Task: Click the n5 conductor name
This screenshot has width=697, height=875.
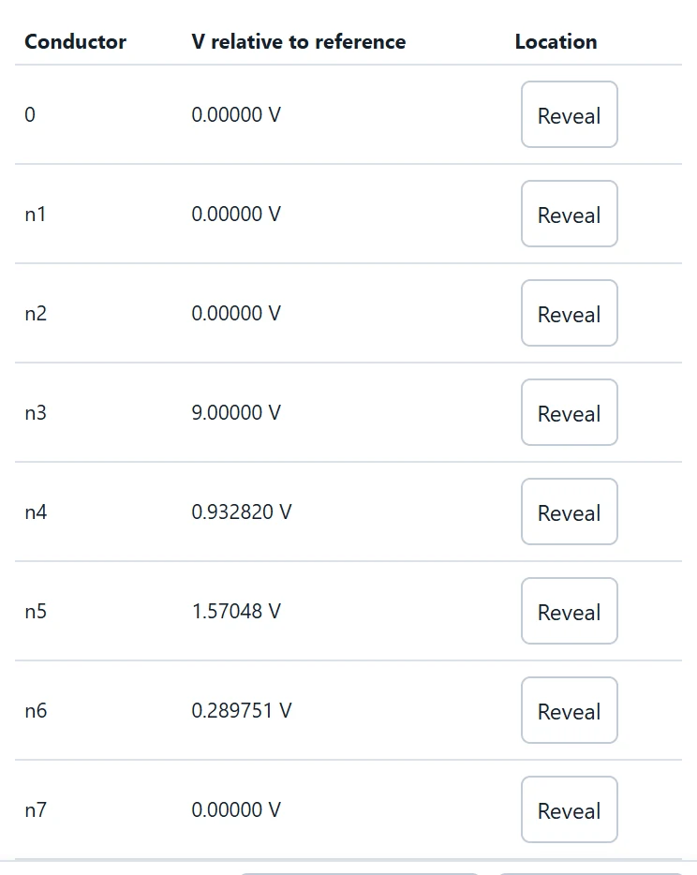Action: point(36,612)
